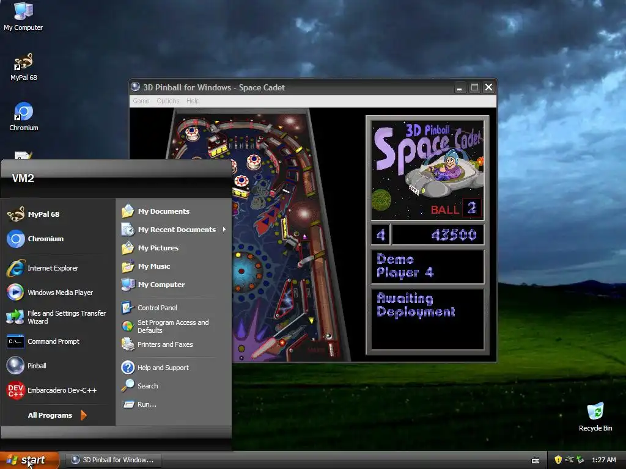Expand All Programs list
The image size is (626, 469).
coord(57,415)
